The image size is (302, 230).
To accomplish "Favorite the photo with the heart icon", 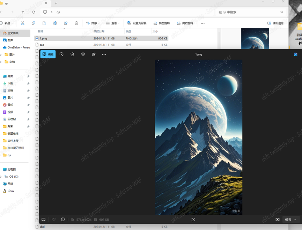I will [x=53, y=220].
